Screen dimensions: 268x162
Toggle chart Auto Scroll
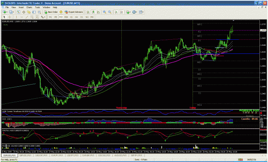pyautogui.click(x=116, y=12)
